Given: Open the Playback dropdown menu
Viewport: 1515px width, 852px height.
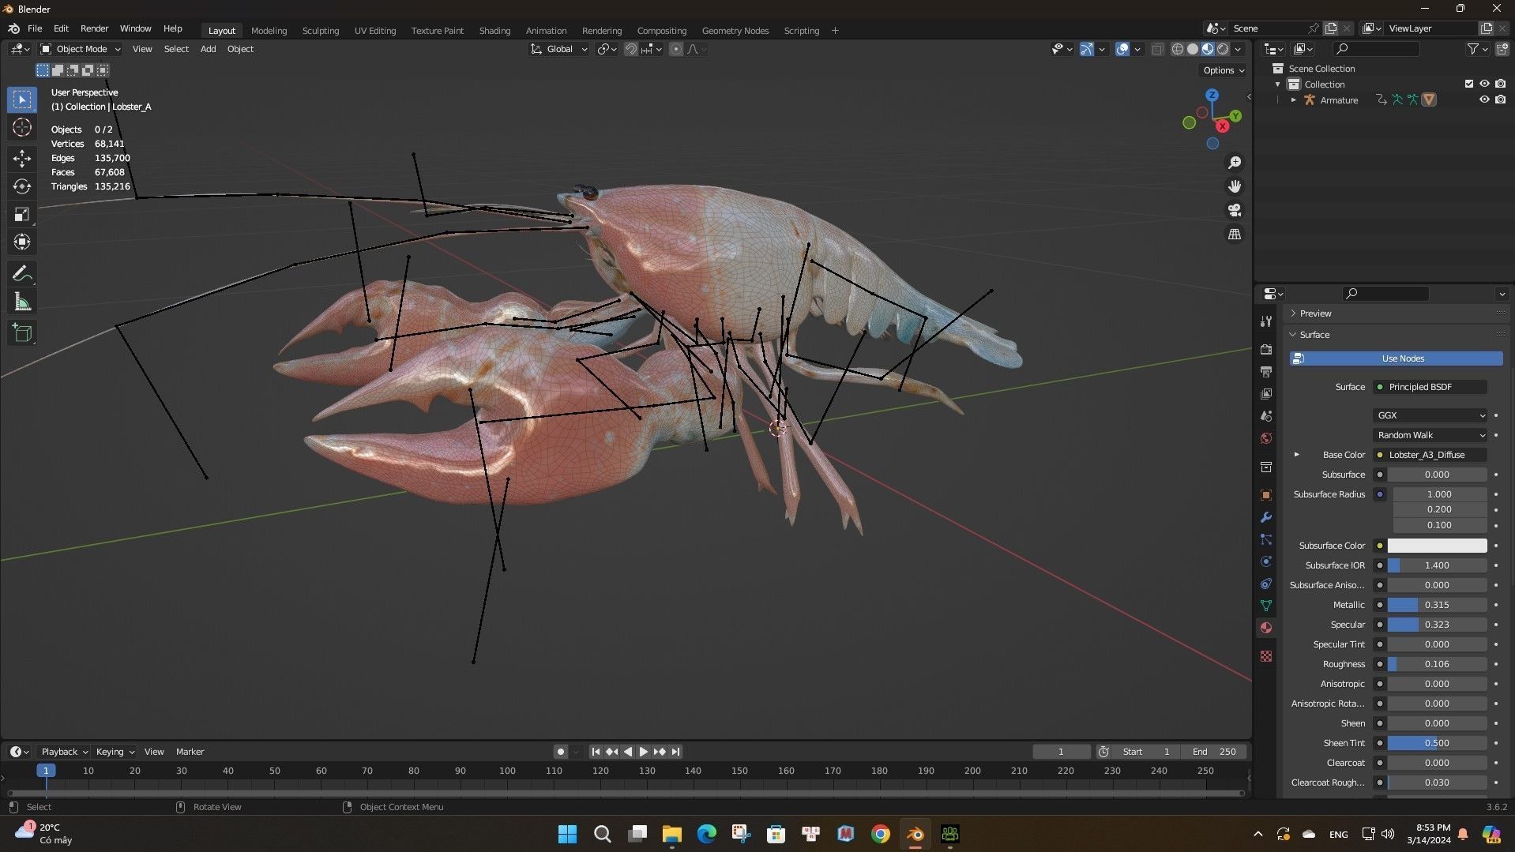Looking at the screenshot, I should tap(64, 752).
